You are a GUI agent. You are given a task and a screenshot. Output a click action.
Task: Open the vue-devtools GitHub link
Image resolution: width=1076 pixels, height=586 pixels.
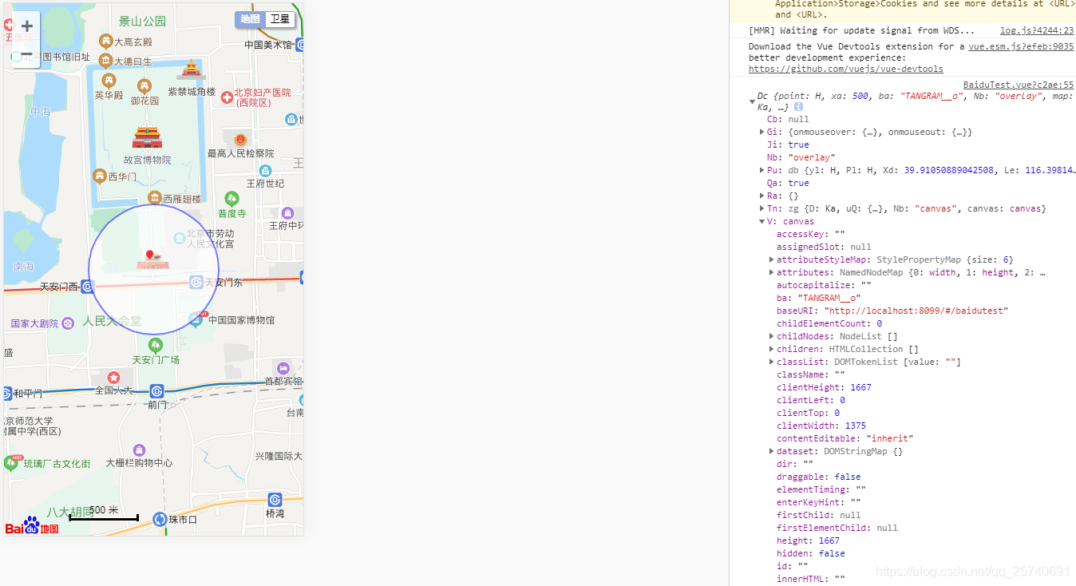pos(846,69)
